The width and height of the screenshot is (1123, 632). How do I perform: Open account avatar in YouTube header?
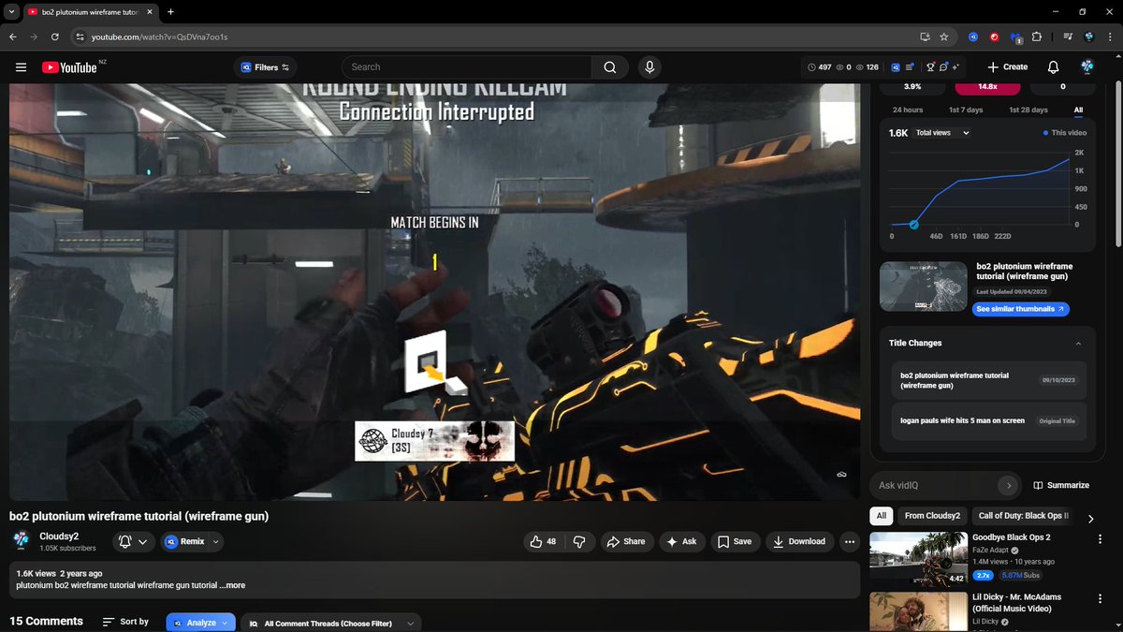[1087, 67]
